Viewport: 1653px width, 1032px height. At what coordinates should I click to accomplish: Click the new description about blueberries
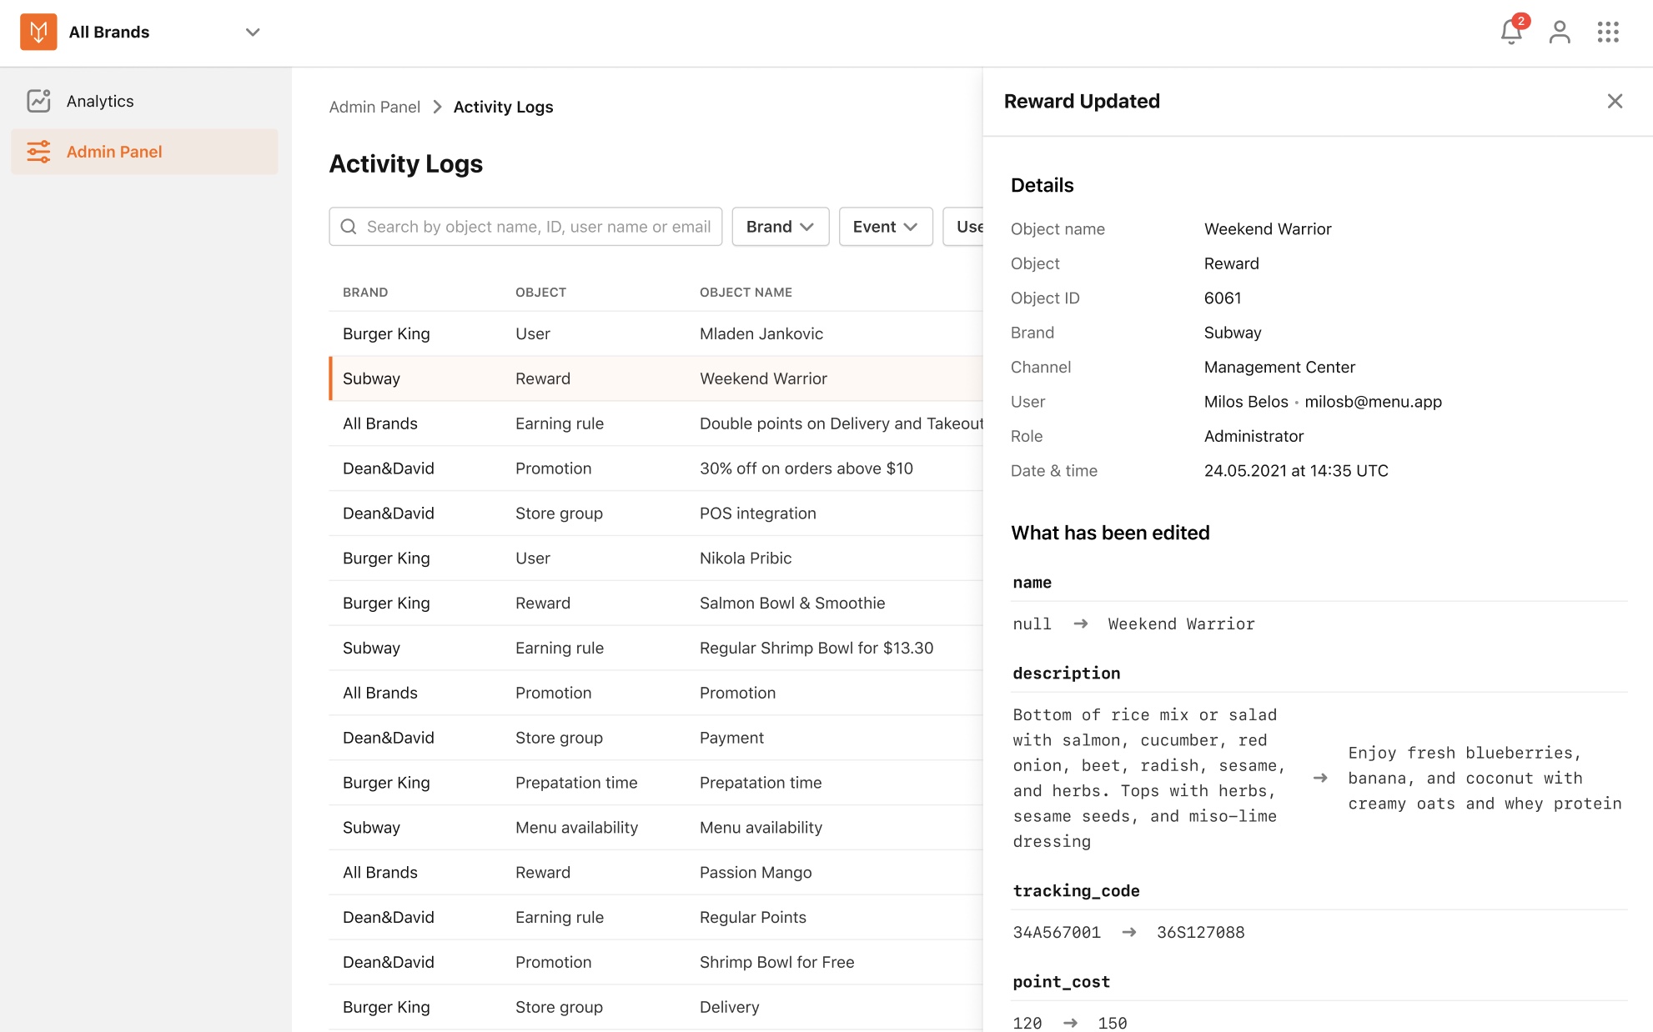pos(1485,779)
